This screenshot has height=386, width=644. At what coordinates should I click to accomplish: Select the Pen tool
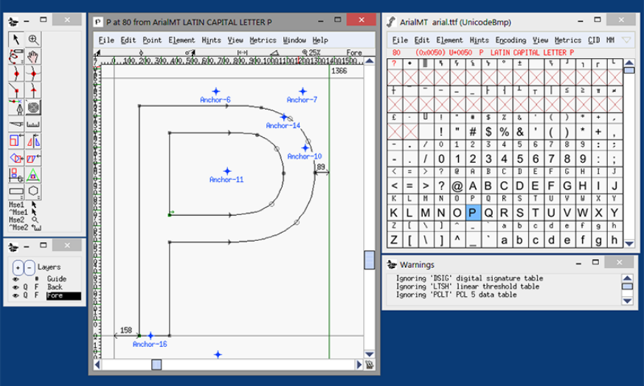pyautogui.click(x=16, y=108)
